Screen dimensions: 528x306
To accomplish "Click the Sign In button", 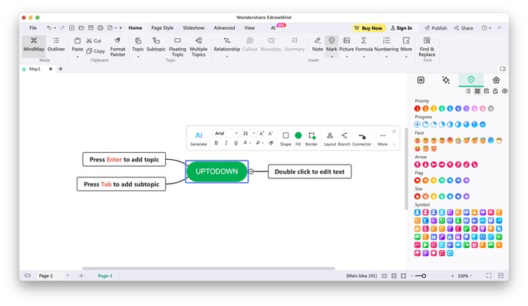I will tap(401, 28).
